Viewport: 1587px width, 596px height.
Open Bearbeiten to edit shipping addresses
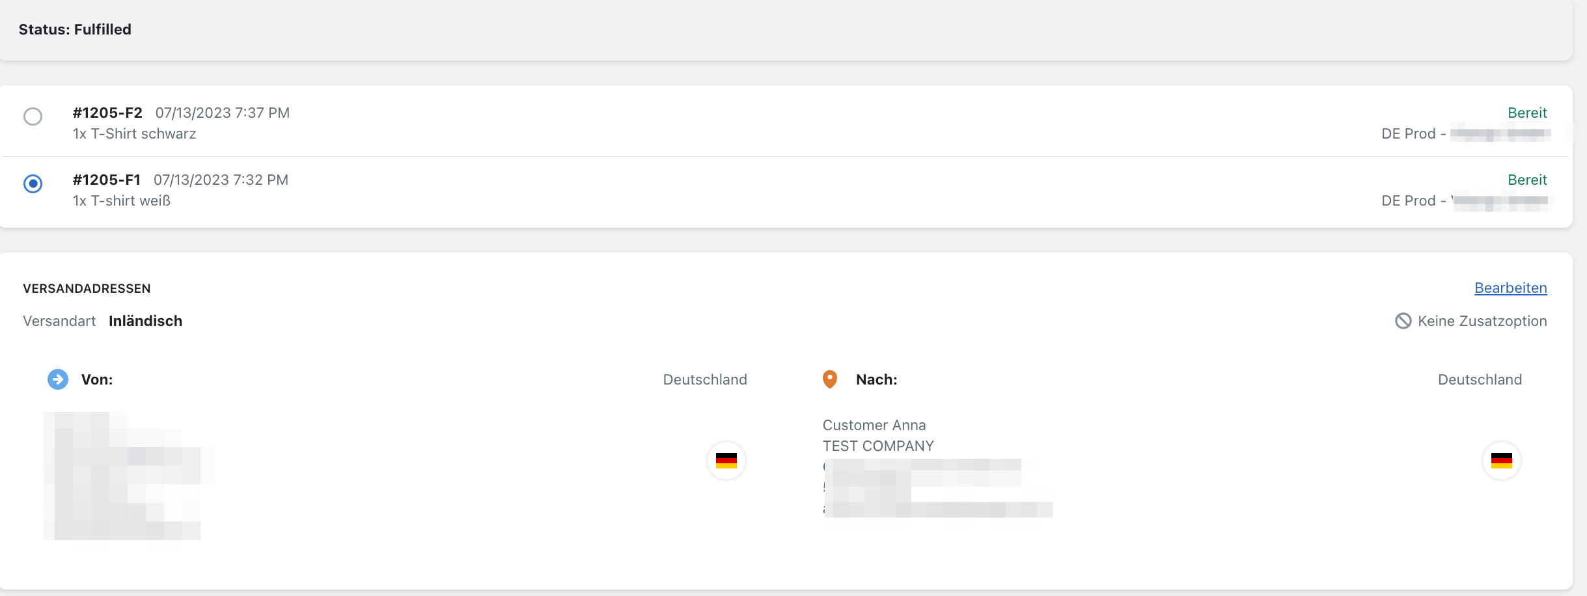tap(1511, 288)
